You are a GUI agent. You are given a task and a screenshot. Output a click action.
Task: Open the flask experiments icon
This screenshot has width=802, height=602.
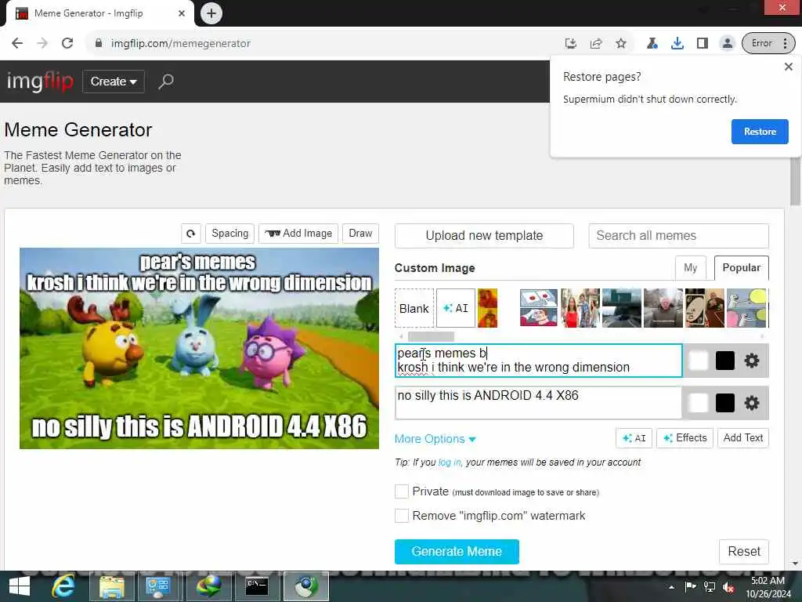point(652,44)
